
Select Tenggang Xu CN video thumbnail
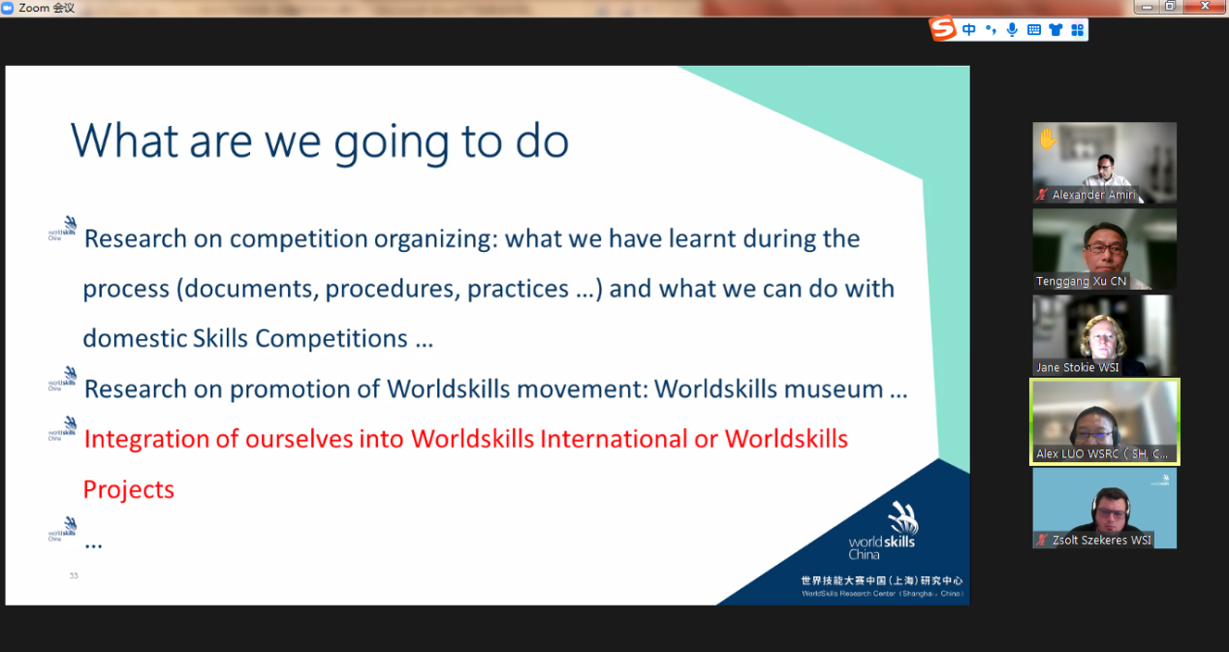(1104, 249)
